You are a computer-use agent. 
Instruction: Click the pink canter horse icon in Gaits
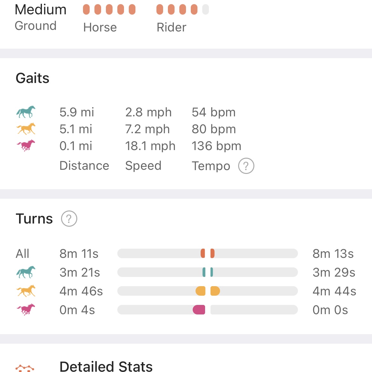tap(26, 146)
